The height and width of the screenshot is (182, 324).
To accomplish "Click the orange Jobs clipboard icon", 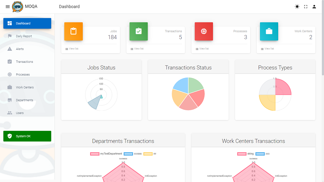I will (x=73, y=31).
